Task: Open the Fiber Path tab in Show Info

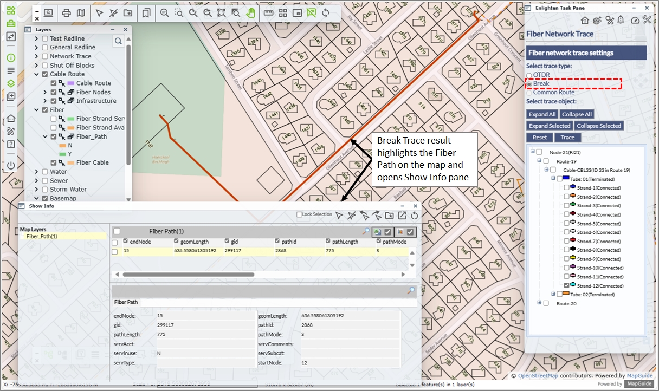Action: click(126, 302)
